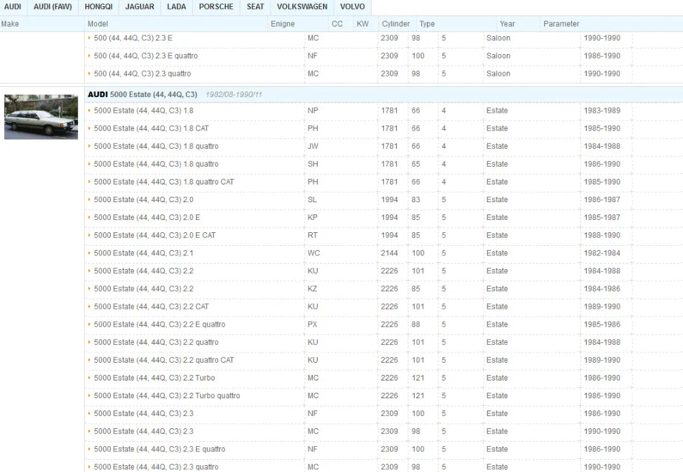Click engine code WC cell
This screenshot has height=472, width=683.
tap(313, 253)
